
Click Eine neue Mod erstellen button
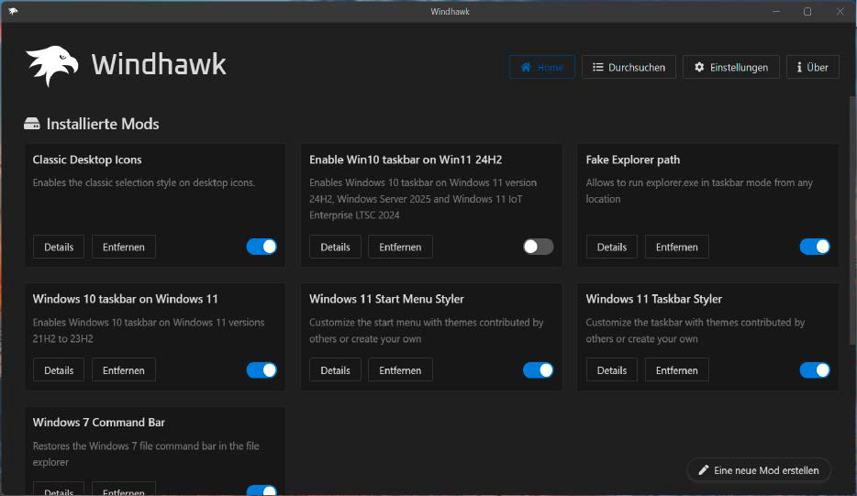[x=758, y=470]
